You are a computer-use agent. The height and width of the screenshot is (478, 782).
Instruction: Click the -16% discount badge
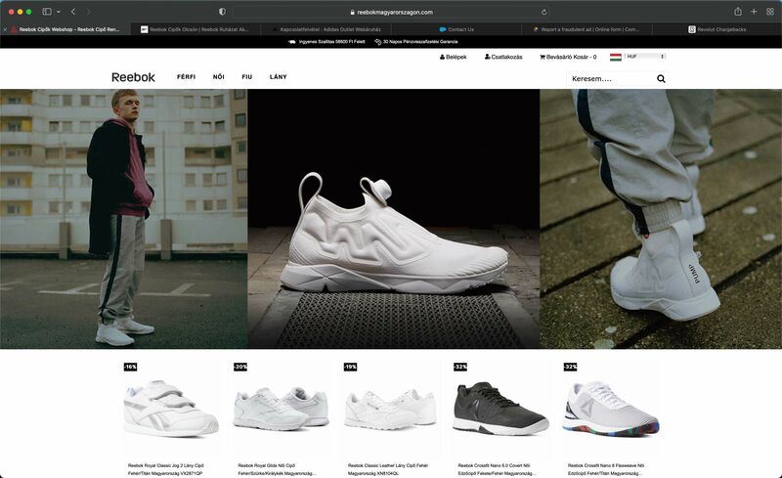pos(130,367)
